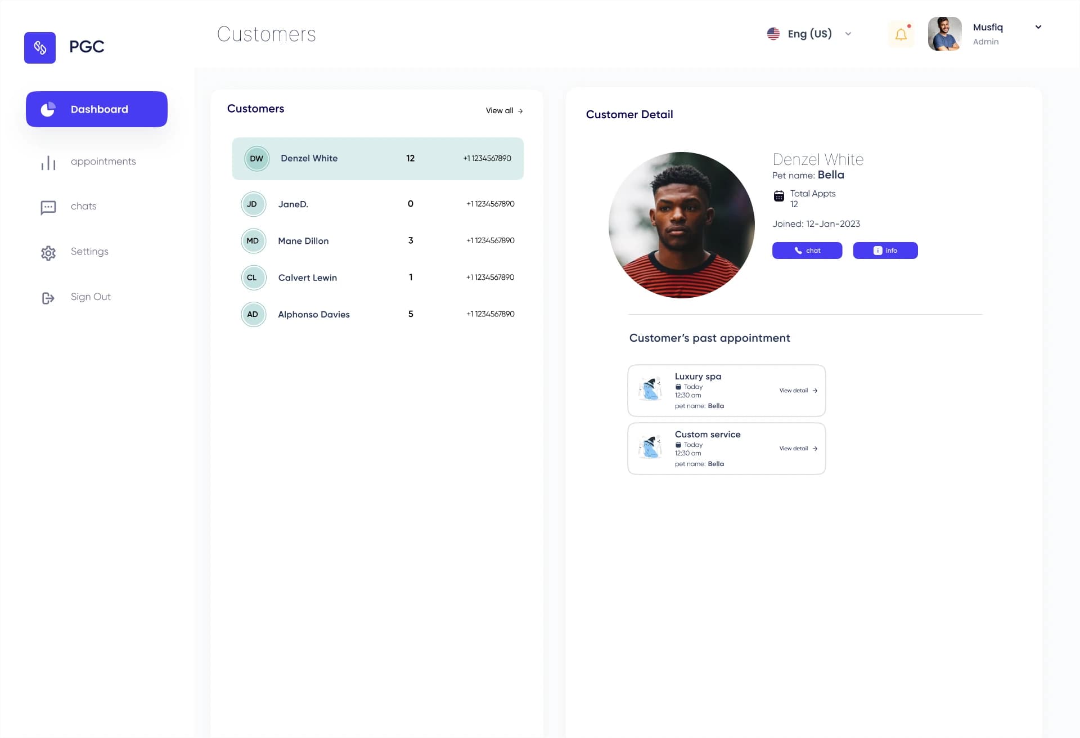Click the Eng (US) language label

tap(809, 34)
